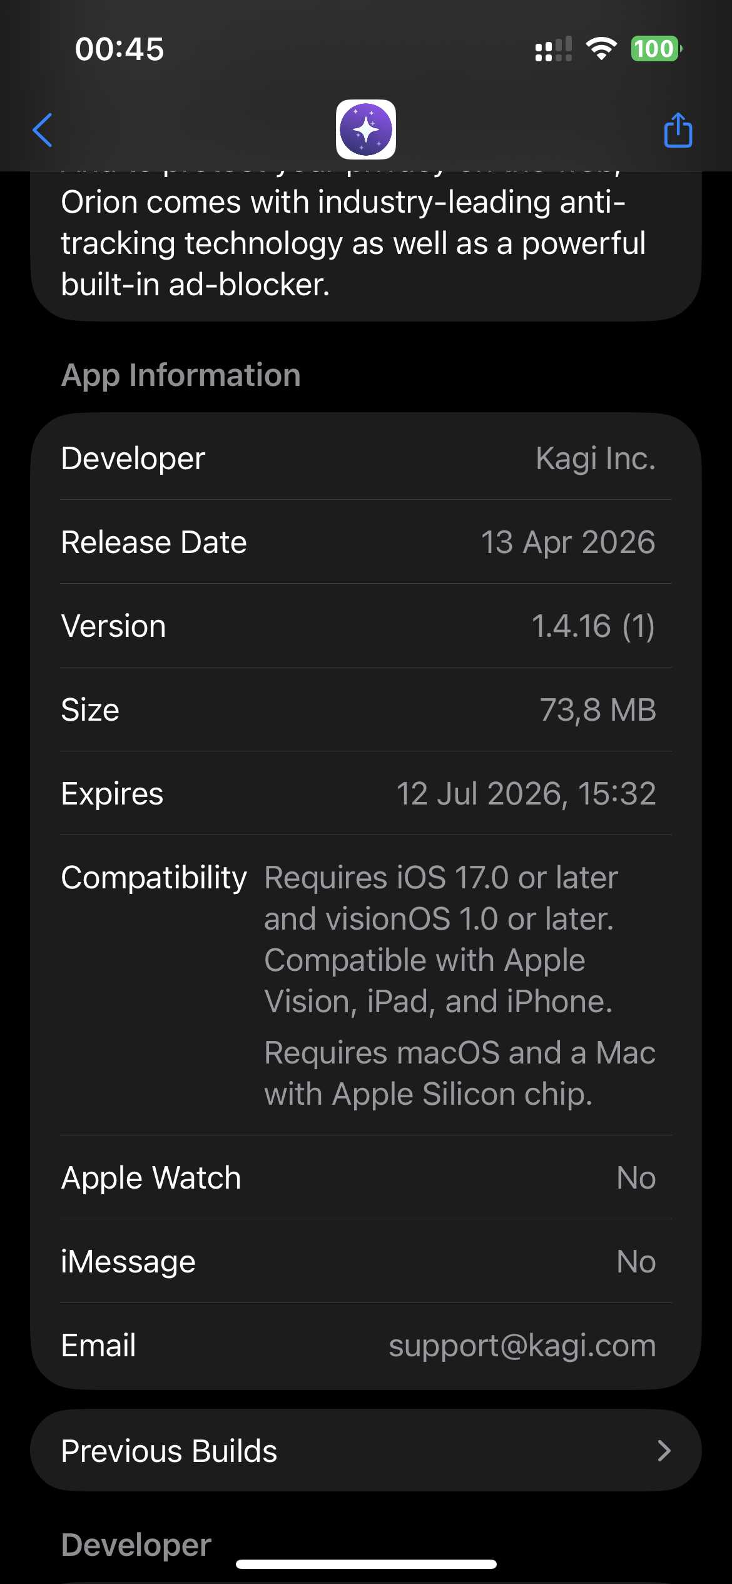This screenshot has width=732, height=1584.
Task: Tap the Wi-Fi status icon
Action: pos(601,48)
